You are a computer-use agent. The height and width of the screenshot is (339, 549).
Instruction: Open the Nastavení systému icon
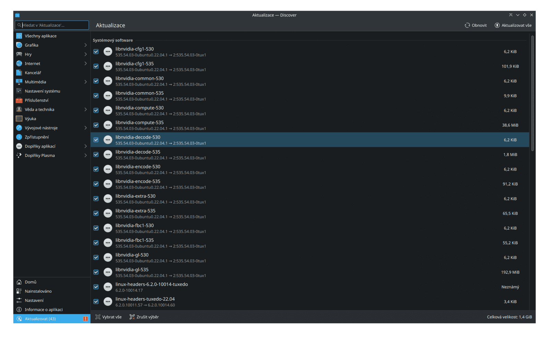pyautogui.click(x=19, y=91)
